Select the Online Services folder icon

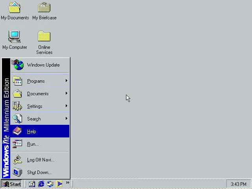click(x=44, y=36)
